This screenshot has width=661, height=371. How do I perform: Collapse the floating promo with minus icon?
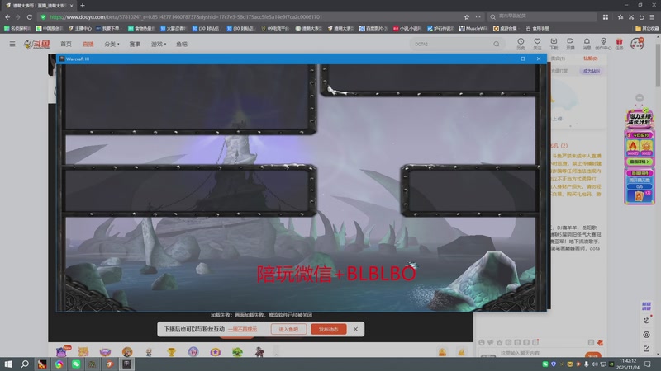(640, 98)
